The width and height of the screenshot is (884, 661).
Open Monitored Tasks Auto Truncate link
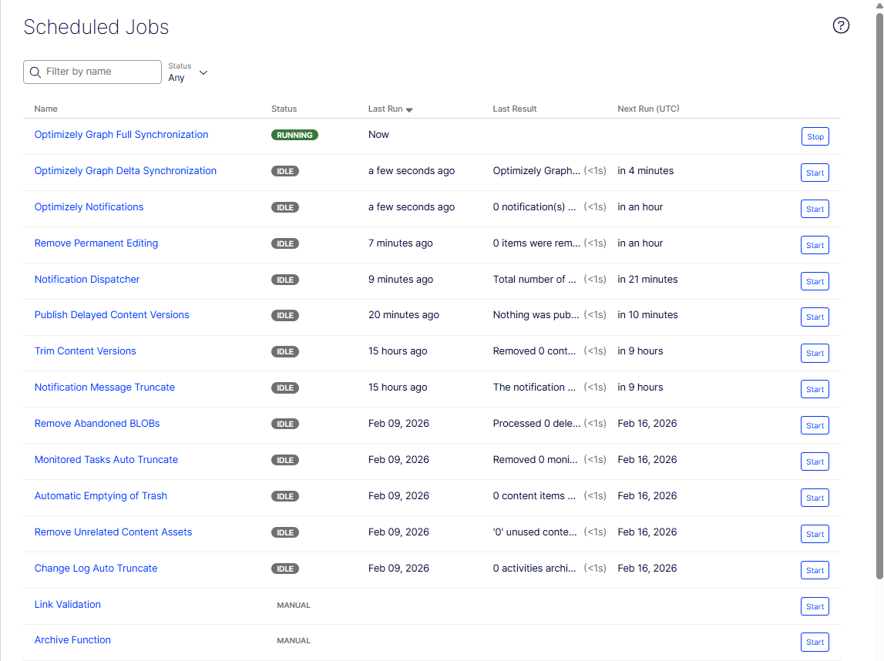tap(106, 459)
